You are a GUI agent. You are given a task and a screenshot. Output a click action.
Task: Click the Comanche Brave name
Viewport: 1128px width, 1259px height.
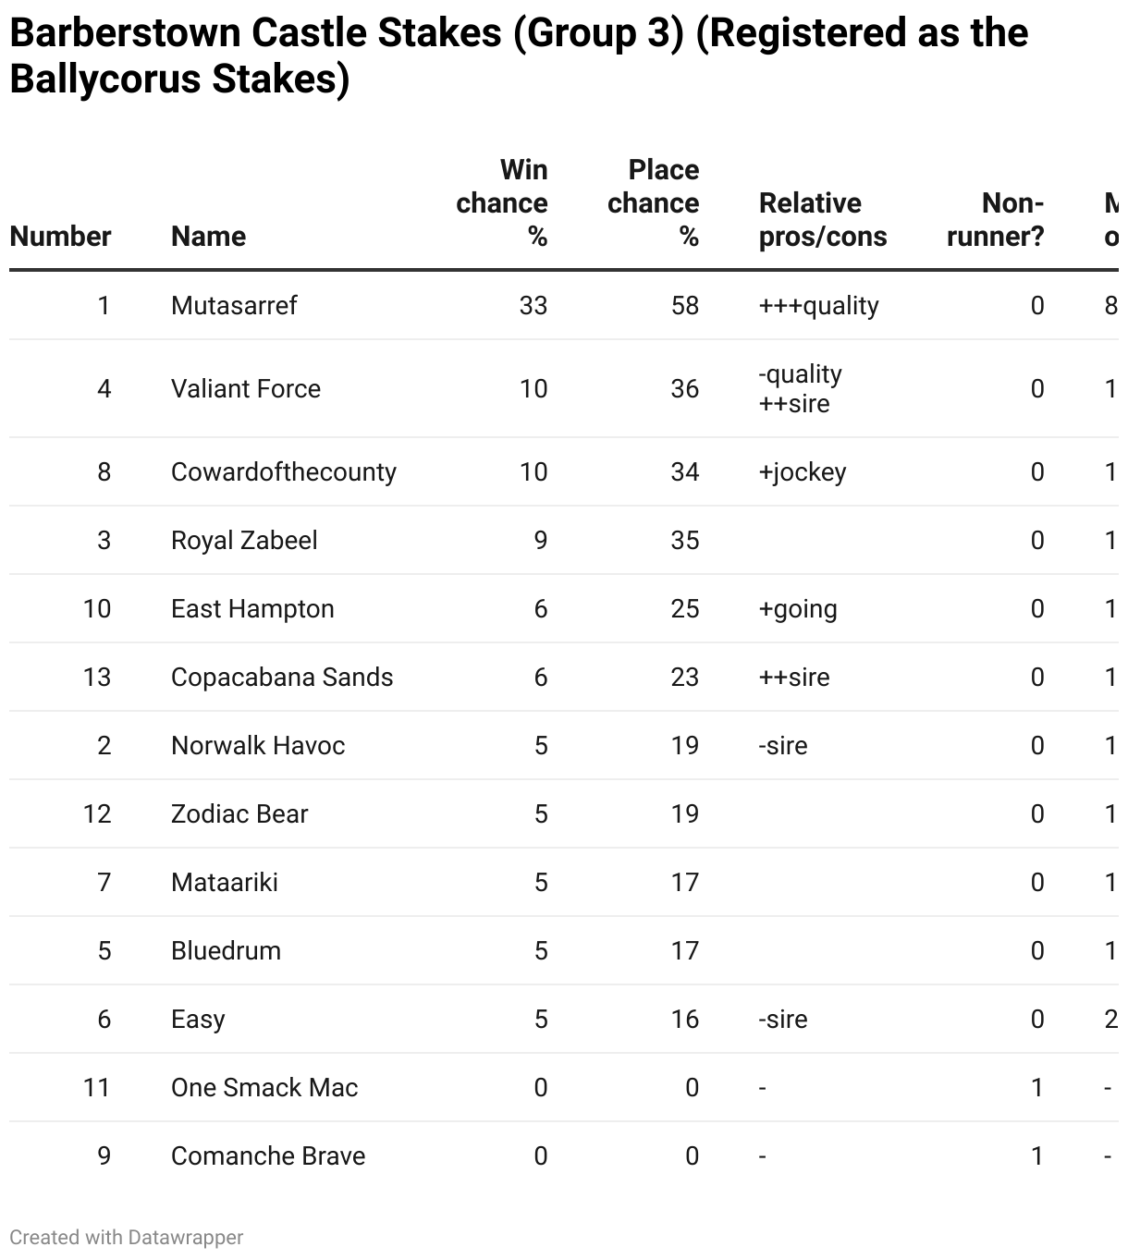click(268, 1156)
